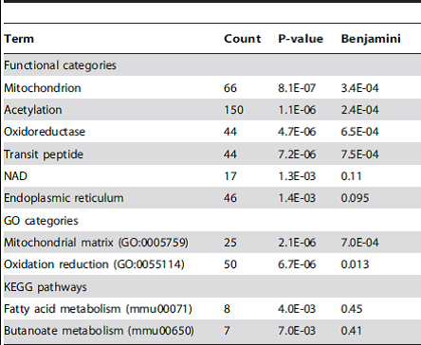Screen dimensions: 421x345
Task: Click the Acetylation count value 150
Action: (x=233, y=110)
